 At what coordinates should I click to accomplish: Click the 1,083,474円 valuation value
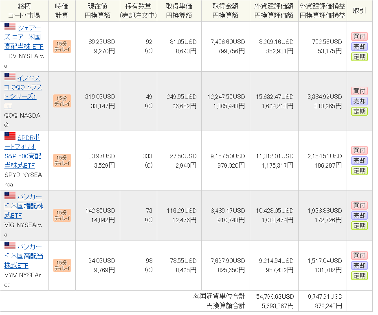point(278,220)
